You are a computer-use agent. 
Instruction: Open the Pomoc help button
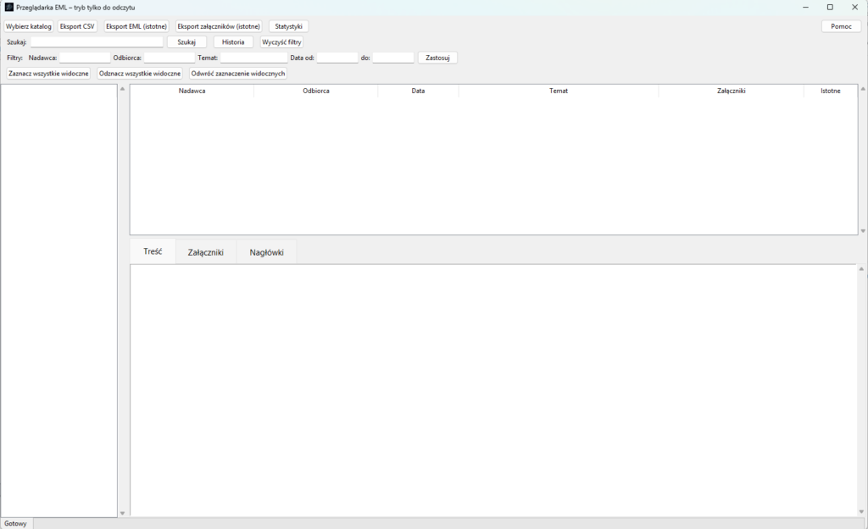841,26
